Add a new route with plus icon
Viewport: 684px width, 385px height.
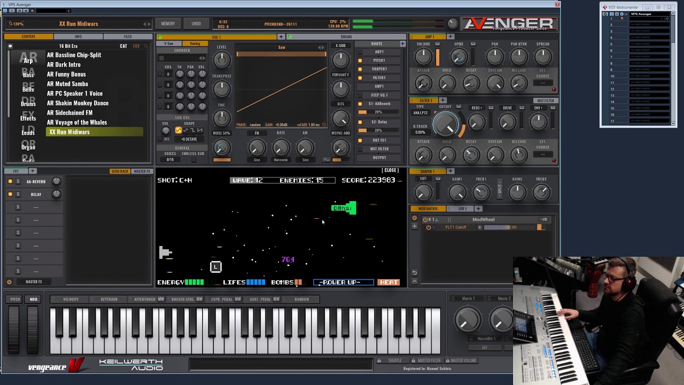pyautogui.click(x=402, y=43)
